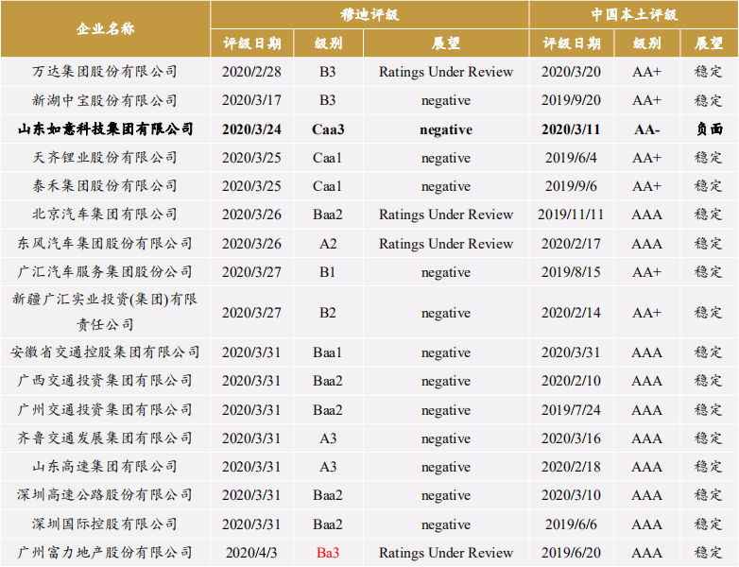Viewport: 739px width, 567px height.
Task: Click company name 广州富力地产股份有限公司
Action: pos(105,553)
